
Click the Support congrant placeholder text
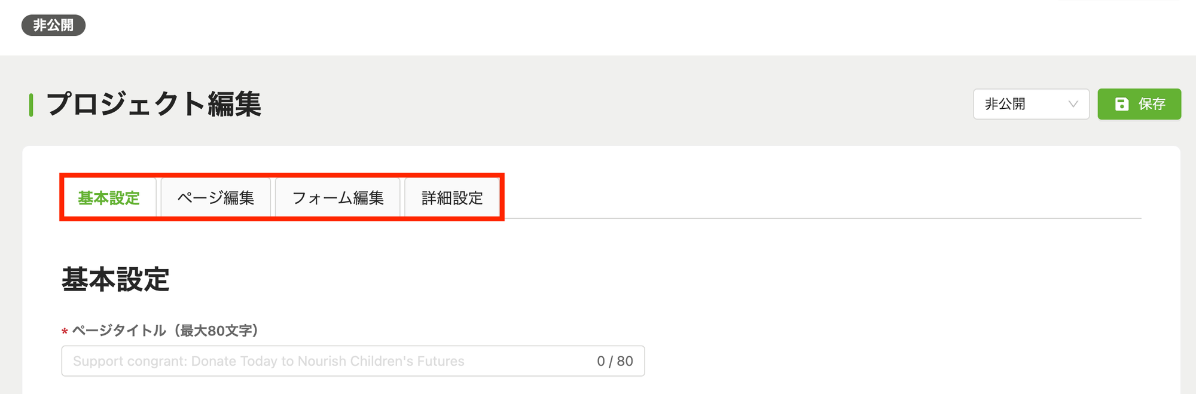tap(269, 361)
